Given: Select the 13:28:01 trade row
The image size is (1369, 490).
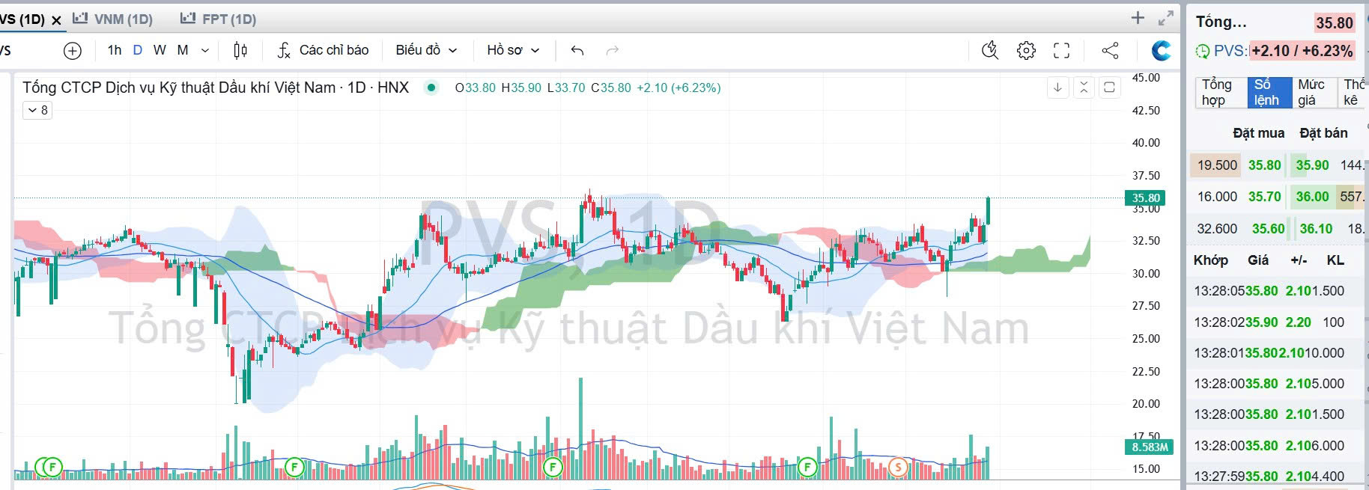Looking at the screenshot, I should (x=1275, y=353).
